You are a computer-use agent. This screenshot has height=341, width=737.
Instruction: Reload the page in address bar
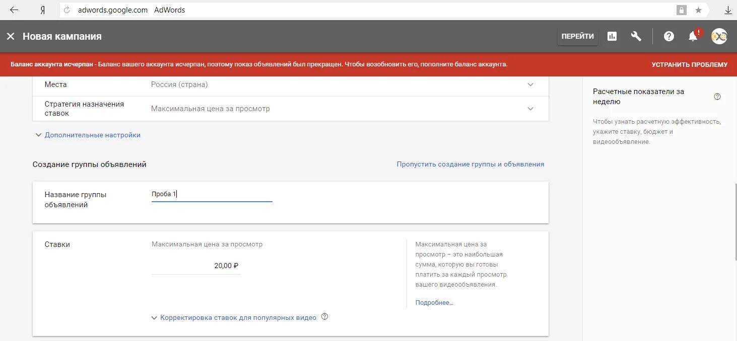tap(67, 10)
